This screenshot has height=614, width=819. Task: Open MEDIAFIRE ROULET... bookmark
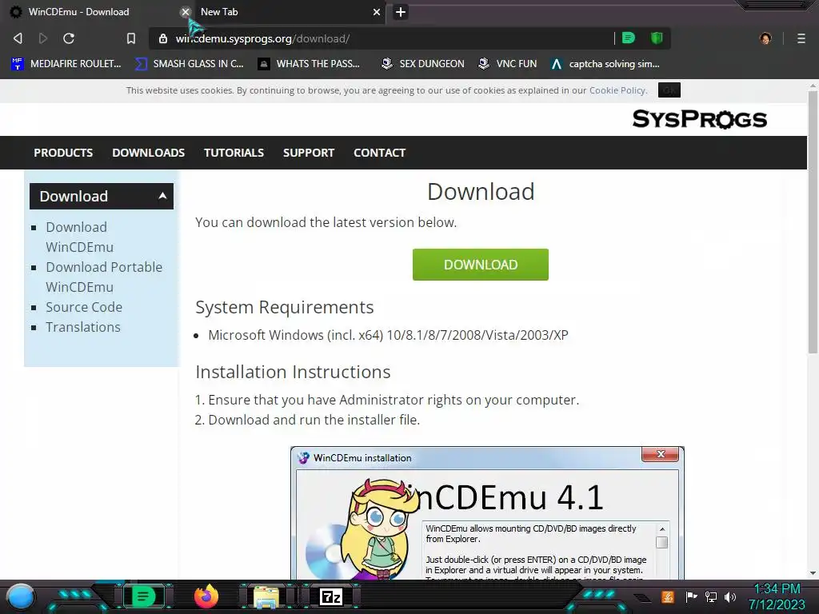[x=66, y=64]
